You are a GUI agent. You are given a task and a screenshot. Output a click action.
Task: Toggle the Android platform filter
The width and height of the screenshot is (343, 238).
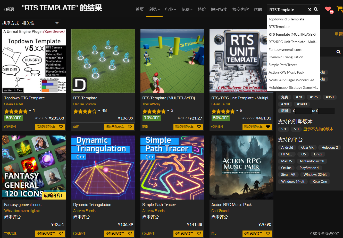tap(287, 147)
